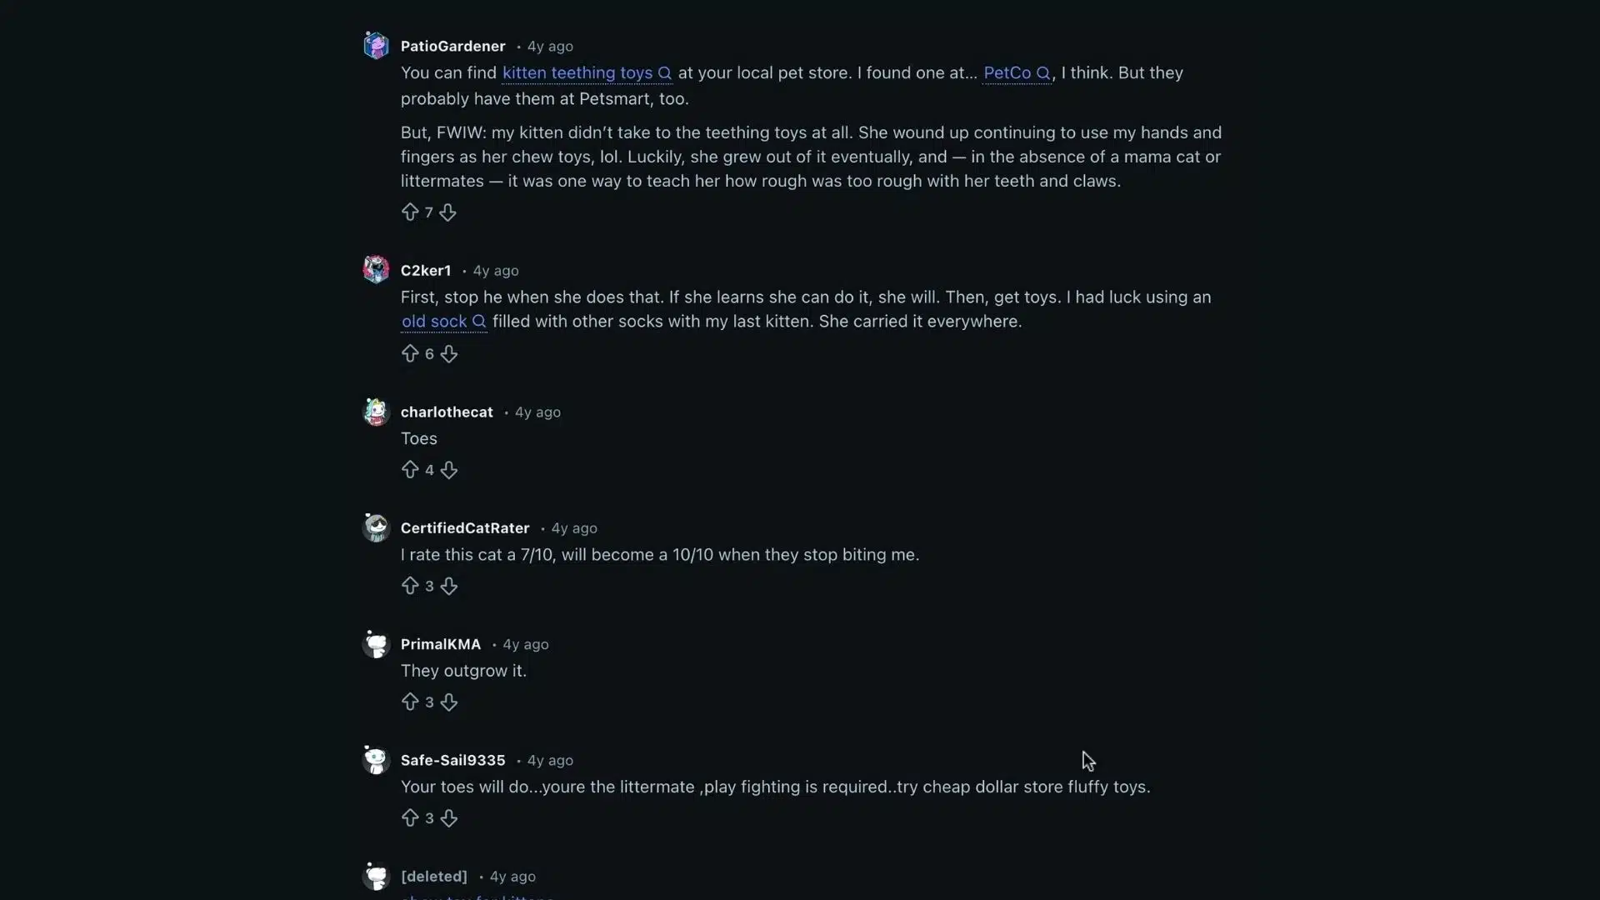Click Safe-Sail9335's avatar image
Image resolution: width=1600 pixels, height=900 pixels.
[376, 760]
